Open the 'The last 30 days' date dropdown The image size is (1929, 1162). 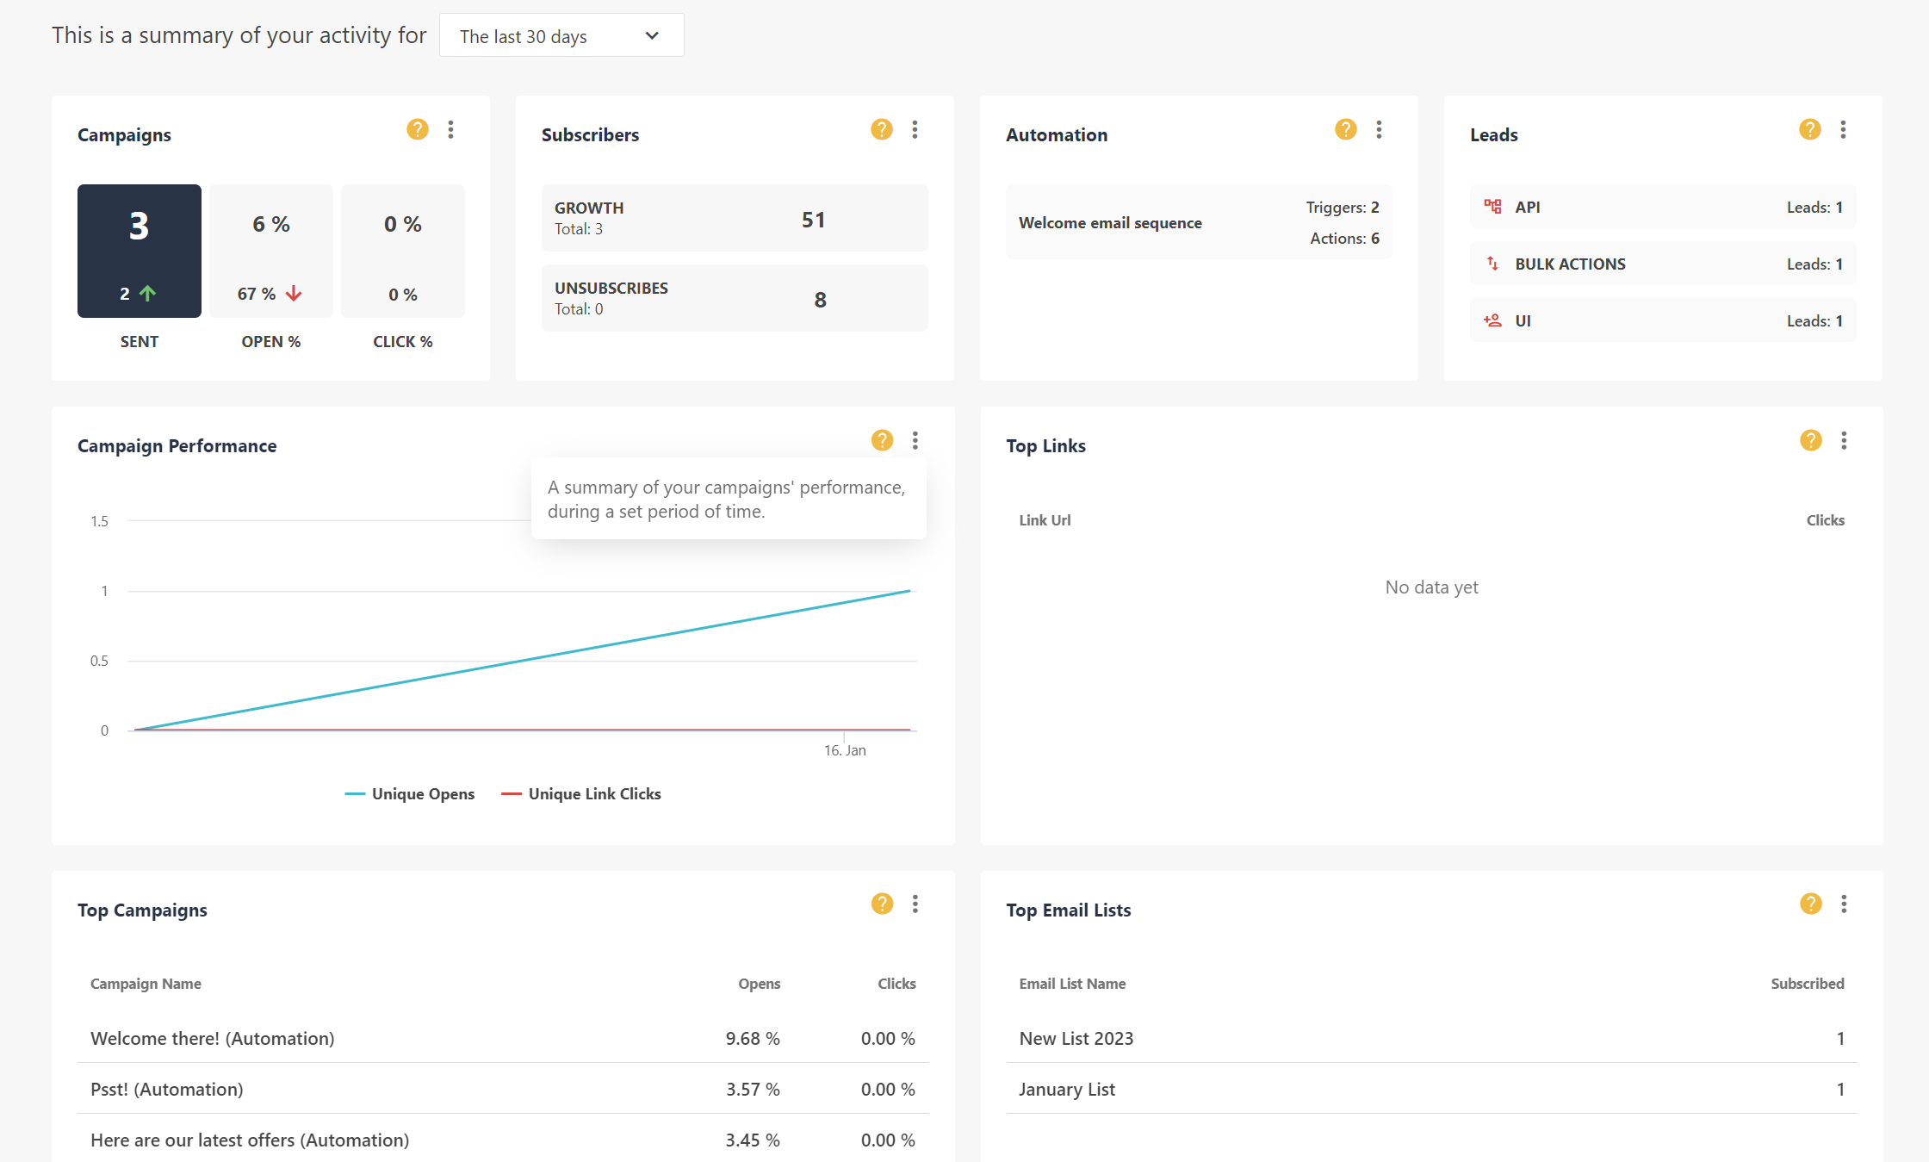[x=561, y=35]
